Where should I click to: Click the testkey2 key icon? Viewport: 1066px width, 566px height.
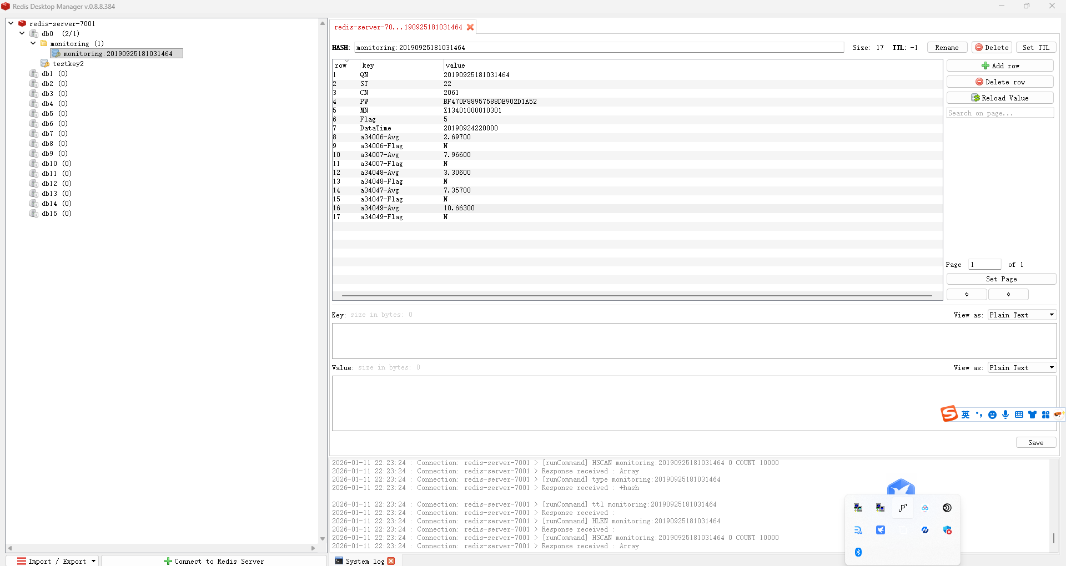click(x=45, y=64)
